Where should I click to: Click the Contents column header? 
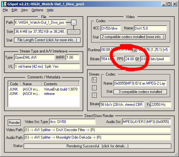tap(60, 84)
